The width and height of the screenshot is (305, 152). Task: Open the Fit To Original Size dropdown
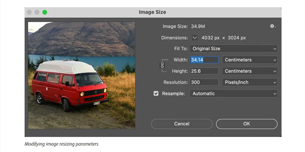point(233,49)
